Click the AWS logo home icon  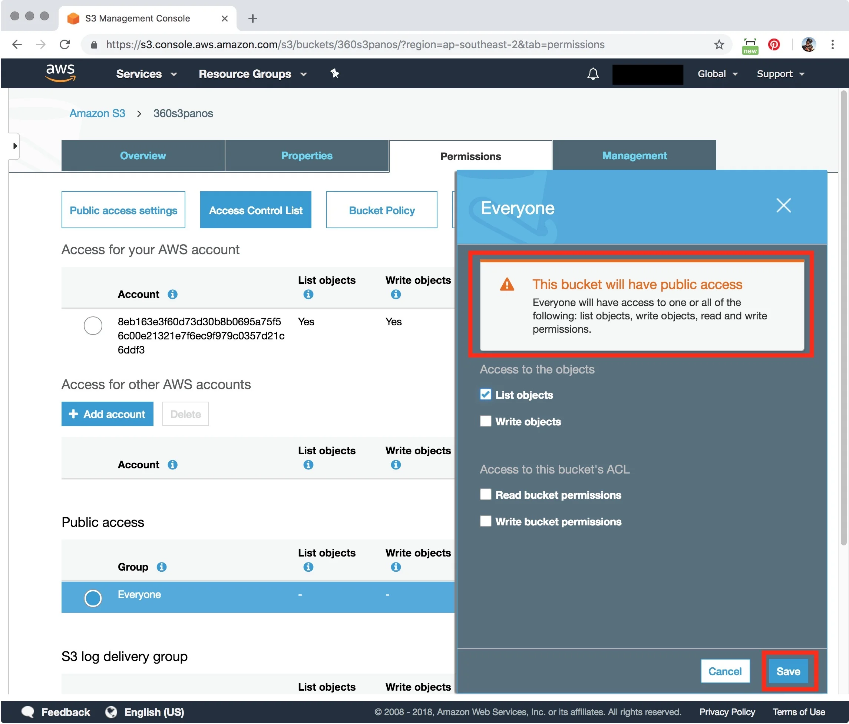[x=60, y=73]
